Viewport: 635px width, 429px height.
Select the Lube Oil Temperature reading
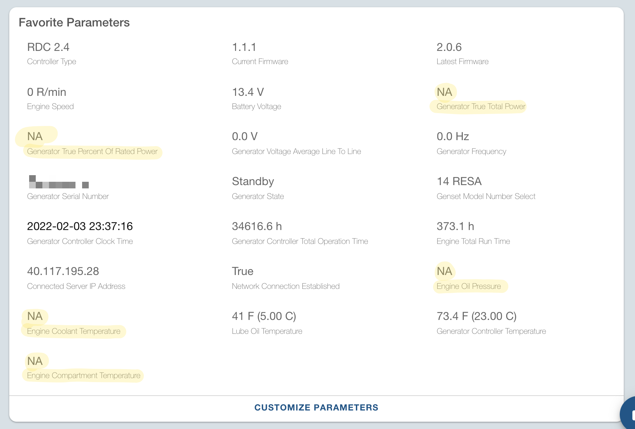click(x=264, y=316)
